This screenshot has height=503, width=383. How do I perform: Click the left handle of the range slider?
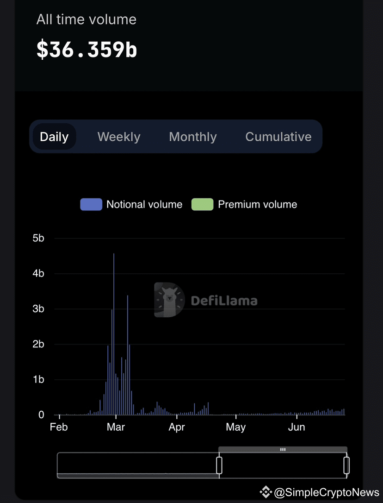pyautogui.click(x=219, y=465)
